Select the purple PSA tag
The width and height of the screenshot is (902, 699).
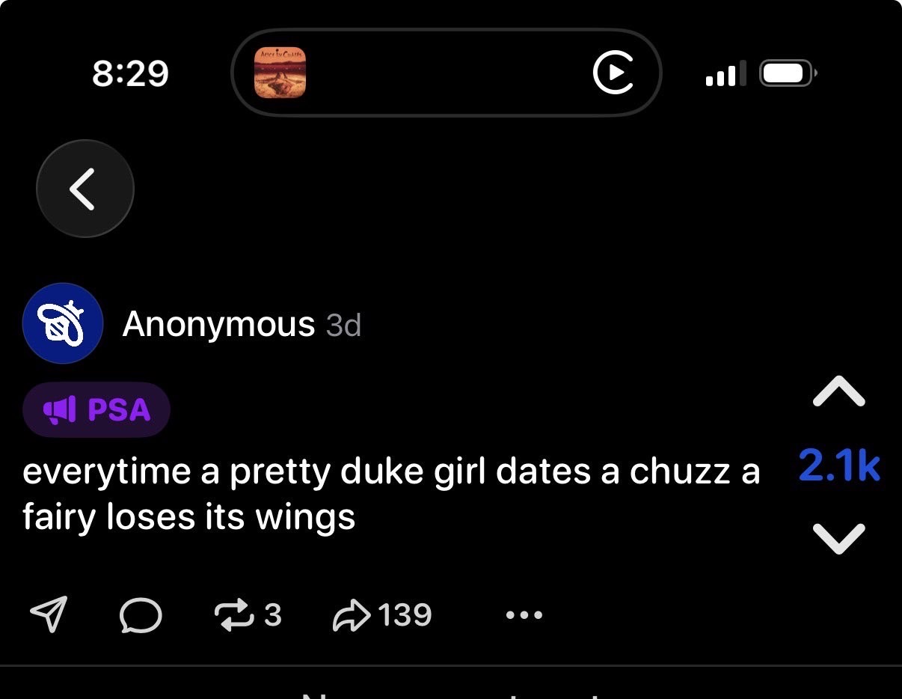tap(96, 409)
